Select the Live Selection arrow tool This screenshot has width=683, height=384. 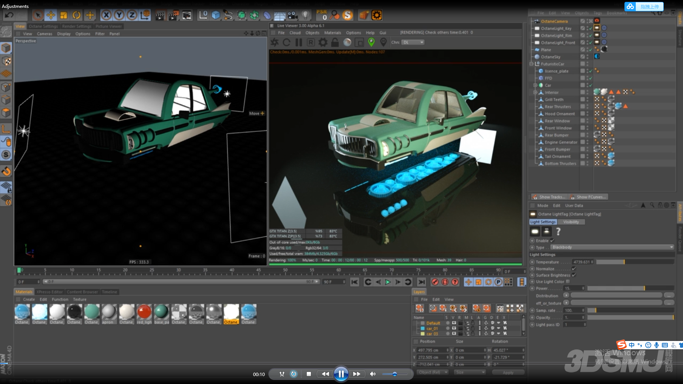click(x=37, y=15)
